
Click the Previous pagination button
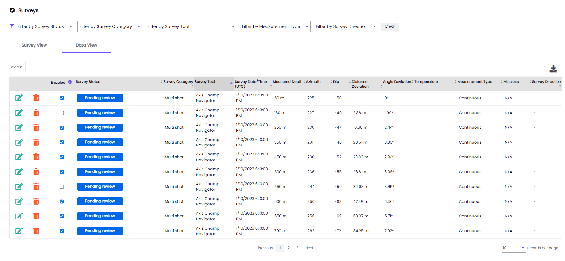(x=265, y=248)
